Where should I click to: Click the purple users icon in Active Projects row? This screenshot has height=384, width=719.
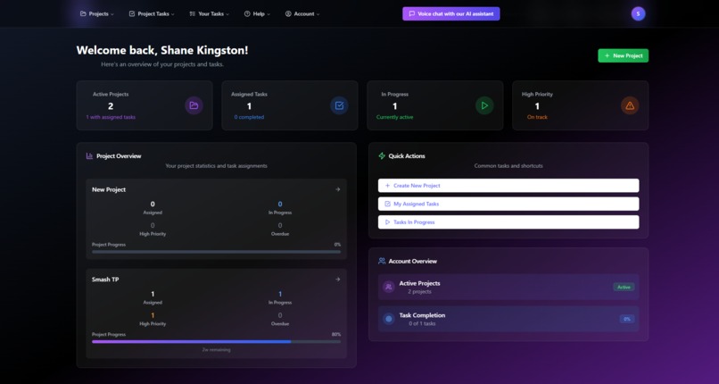389,288
